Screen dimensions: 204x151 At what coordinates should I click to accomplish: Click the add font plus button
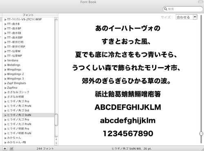point(5,149)
